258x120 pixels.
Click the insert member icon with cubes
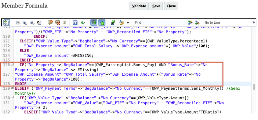[x=25, y=22]
